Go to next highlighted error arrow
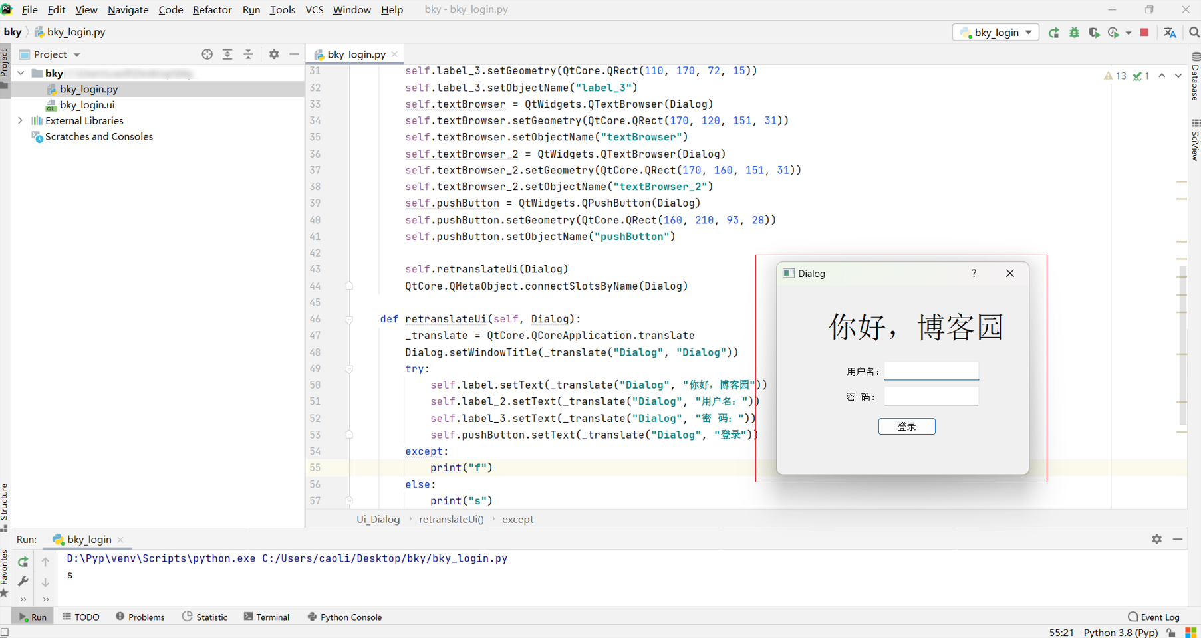The height and width of the screenshot is (638, 1201). 1178,76
